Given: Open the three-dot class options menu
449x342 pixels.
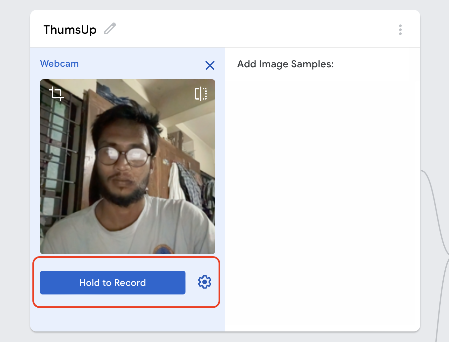Looking at the screenshot, I should (x=400, y=30).
